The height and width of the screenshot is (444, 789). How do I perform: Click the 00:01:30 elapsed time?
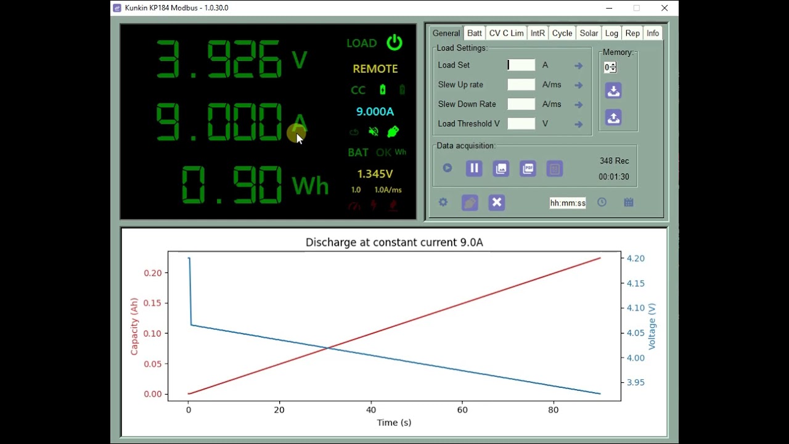tap(614, 177)
